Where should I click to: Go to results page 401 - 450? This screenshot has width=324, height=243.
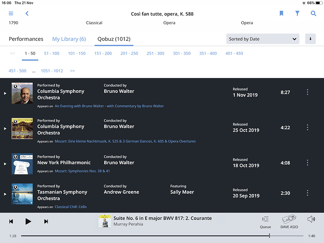pyautogui.click(x=234, y=53)
